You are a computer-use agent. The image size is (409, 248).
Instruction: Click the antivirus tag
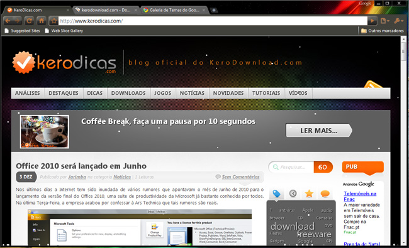[287, 210]
